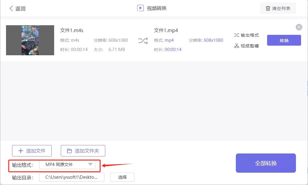
Task: Click the folder icon on 添加文件夹 button
Action: point(69,150)
